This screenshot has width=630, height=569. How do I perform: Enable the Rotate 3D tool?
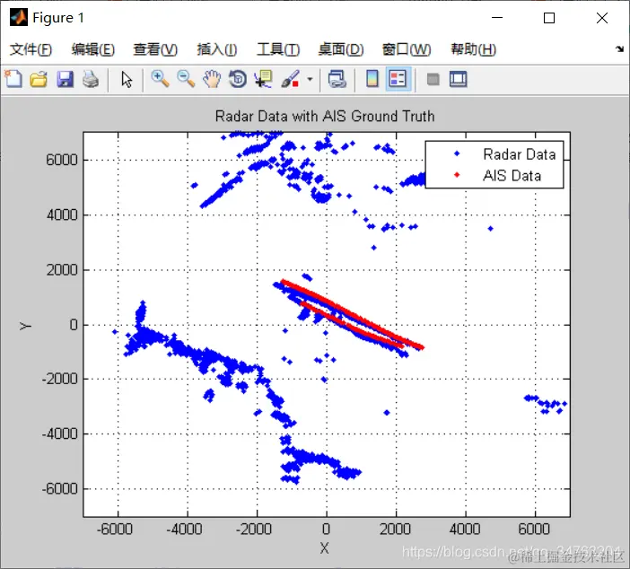(238, 79)
